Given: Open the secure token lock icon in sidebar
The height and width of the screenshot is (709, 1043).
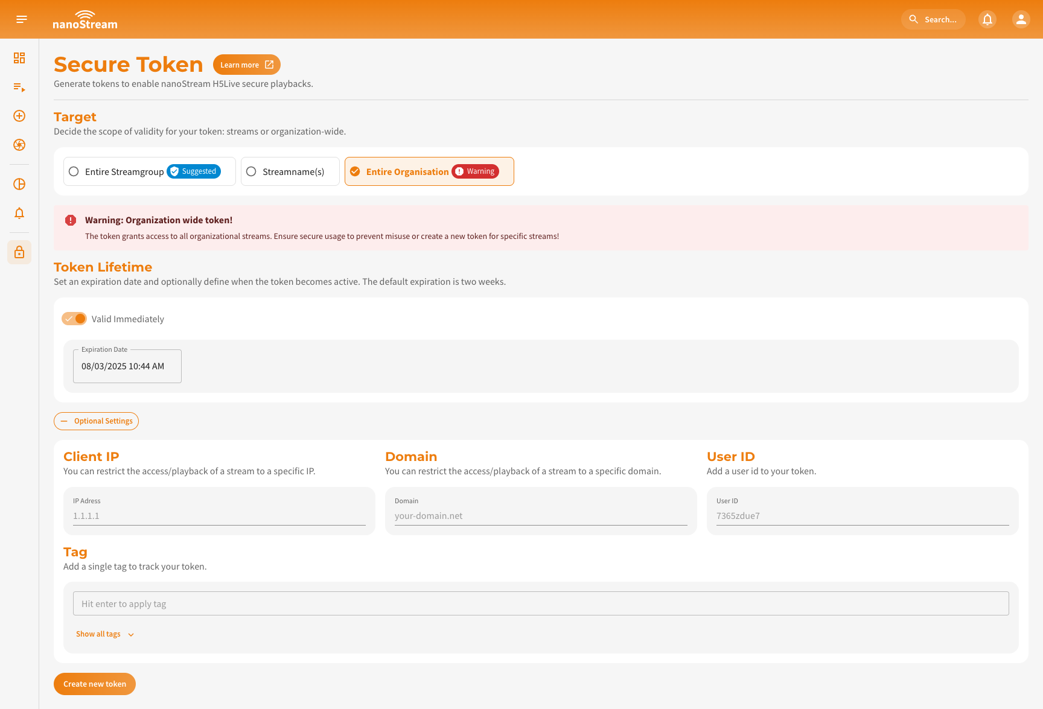Looking at the screenshot, I should point(19,252).
